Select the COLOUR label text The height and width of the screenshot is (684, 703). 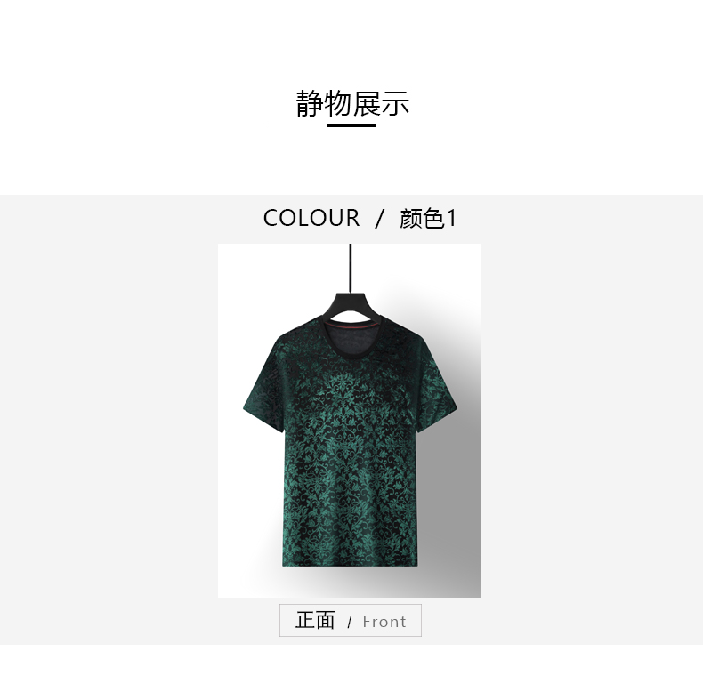(x=311, y=218)
